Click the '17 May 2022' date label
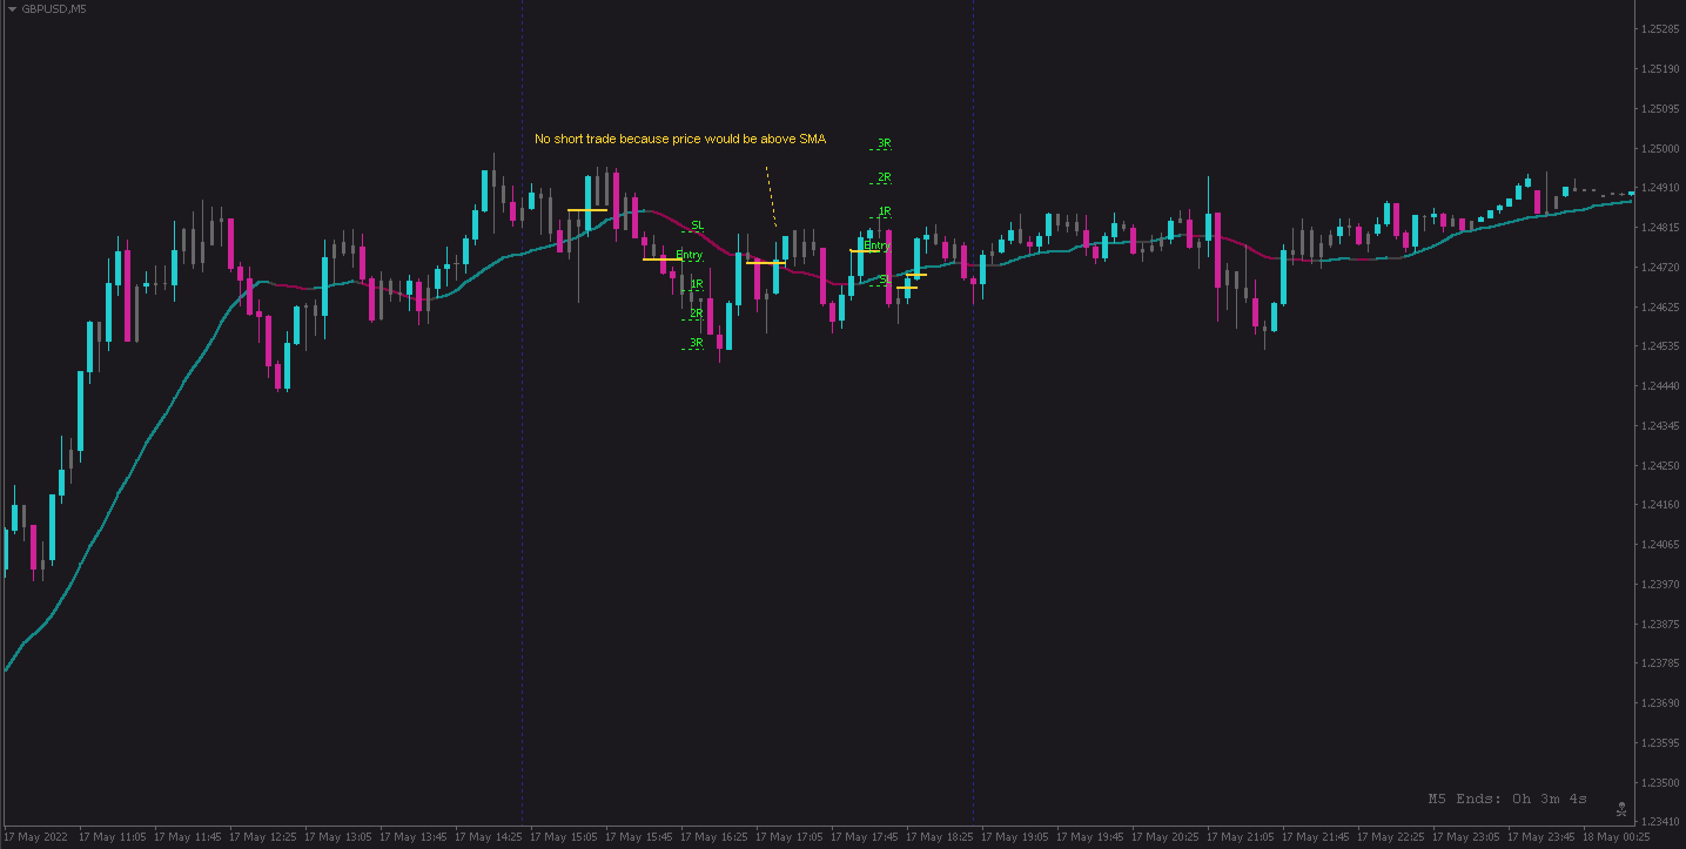This screenshot has width=1686, height=849. click(36, 837)
